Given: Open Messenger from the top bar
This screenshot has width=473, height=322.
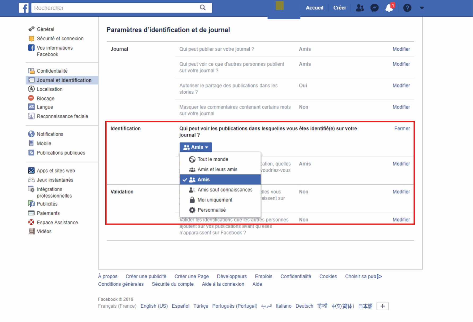Looking at the screenshot, I should [x=374, y=8].
